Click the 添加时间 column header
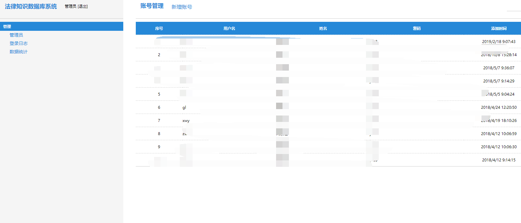 (x=499, y=29)
